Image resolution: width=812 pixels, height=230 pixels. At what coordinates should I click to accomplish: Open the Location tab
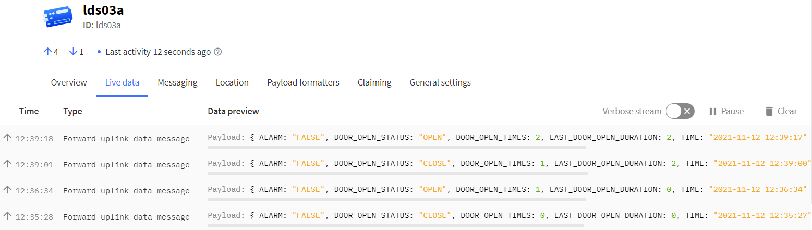[232, 82]
